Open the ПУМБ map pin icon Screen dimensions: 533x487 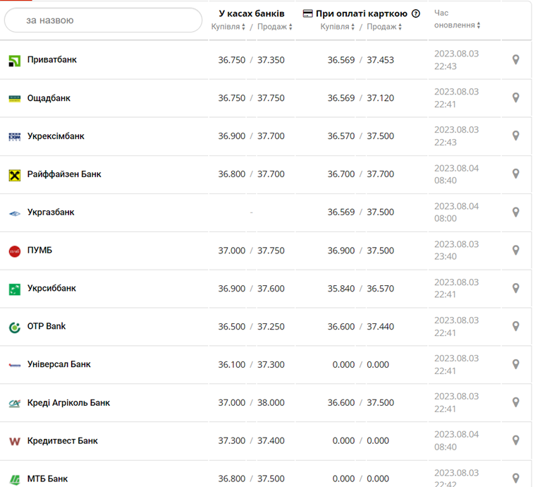pos(515,251)
